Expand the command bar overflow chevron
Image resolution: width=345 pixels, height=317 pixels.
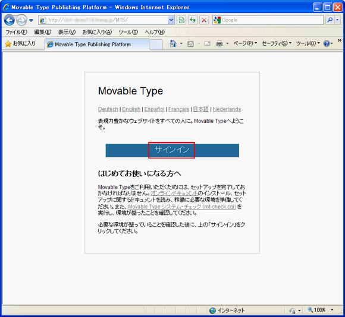click(x=340, y=40)
